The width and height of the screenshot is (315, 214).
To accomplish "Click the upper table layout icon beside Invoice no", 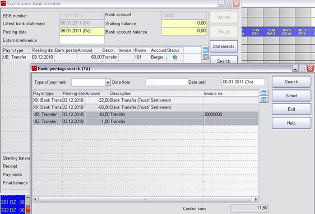I will pos(264,93).
